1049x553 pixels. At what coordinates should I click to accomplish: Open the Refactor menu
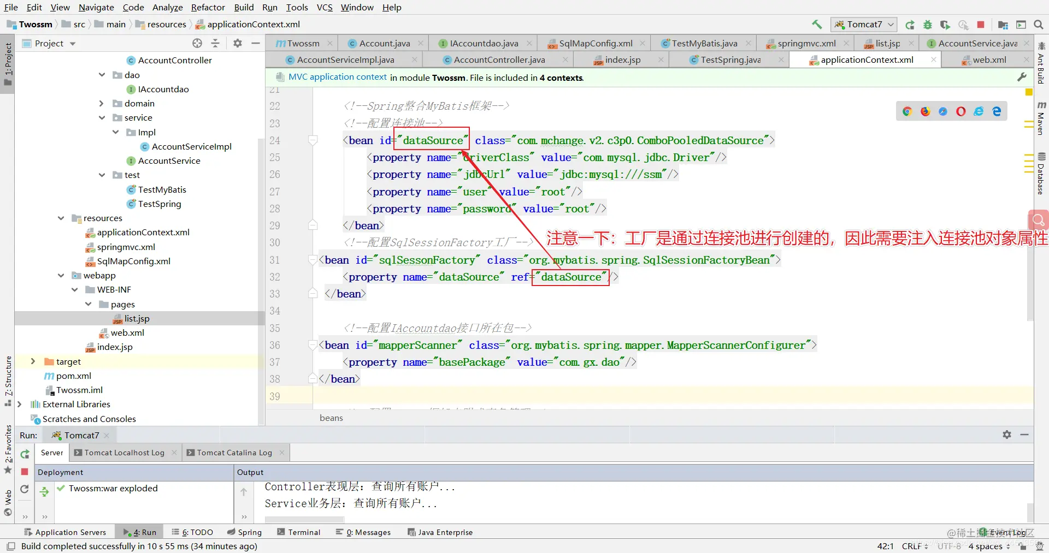(x=208, y=7)
